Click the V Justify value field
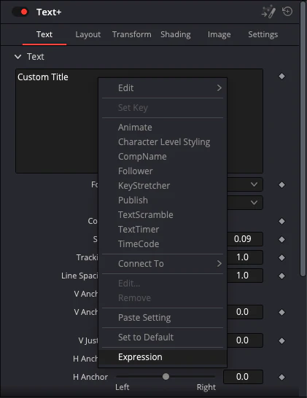The image size is (307, 398). click(245, 340)
